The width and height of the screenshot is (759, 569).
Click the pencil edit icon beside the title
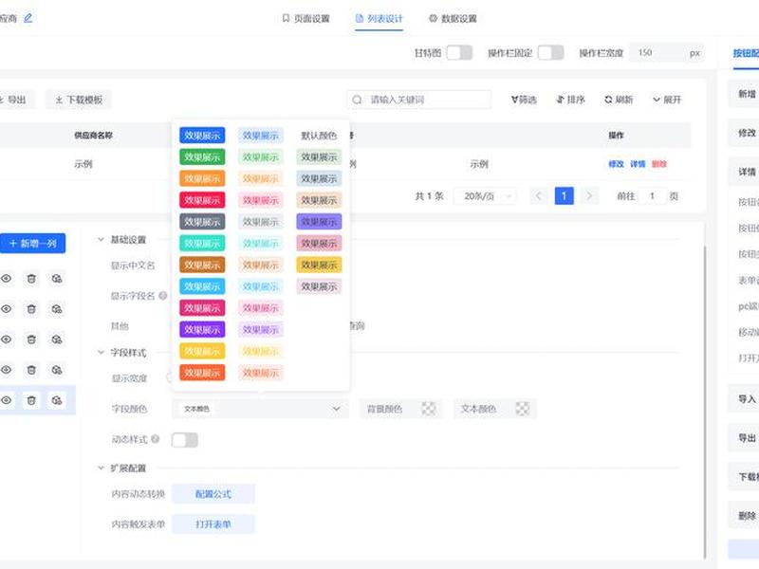click(28, 18)
